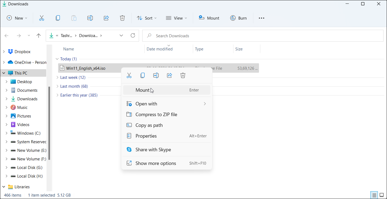This screenshot has height=199, width=387.
Task: Open New Volume (F:) drive
Action: (32, 159)
